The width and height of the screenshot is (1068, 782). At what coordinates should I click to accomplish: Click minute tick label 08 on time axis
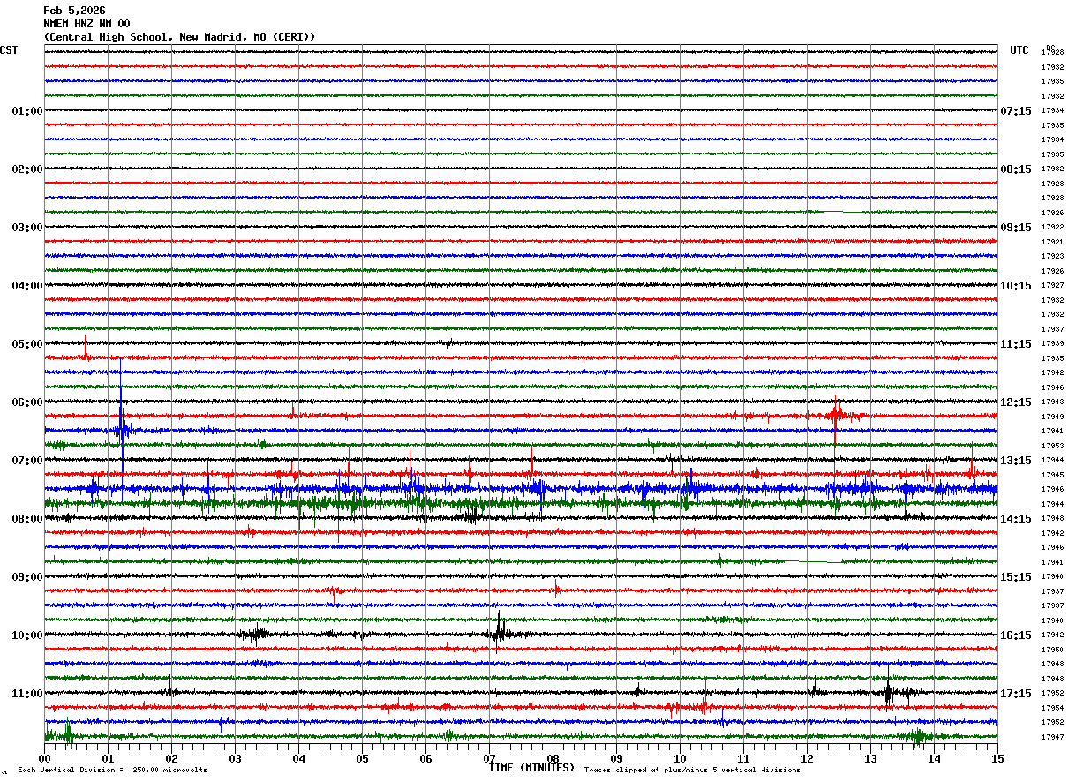coord(553,758)
